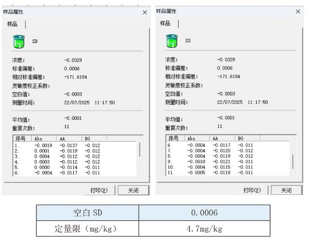Click 关闭 button in right dialog

[x=287, y=190]
